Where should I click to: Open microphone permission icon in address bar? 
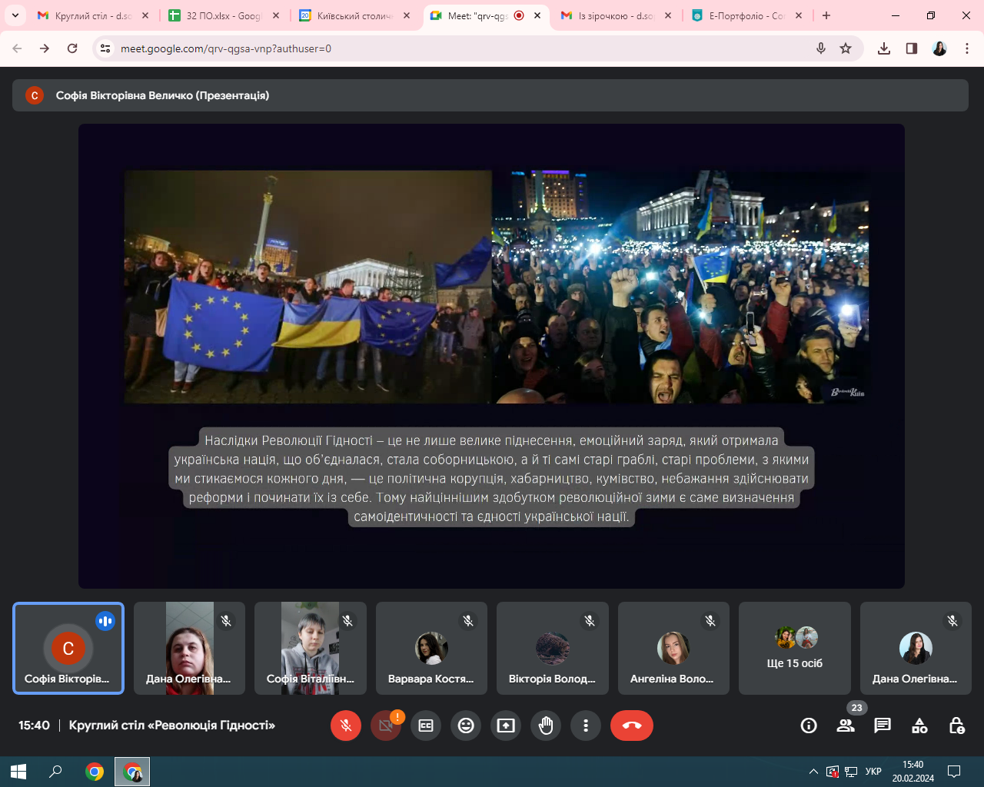(x=821, y=48)
